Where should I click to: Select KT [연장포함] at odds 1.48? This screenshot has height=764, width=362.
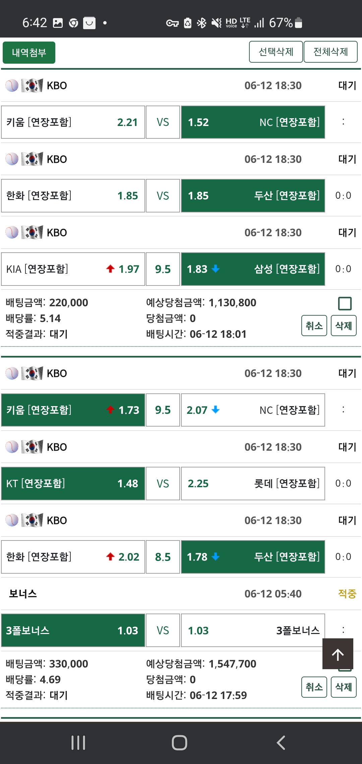[x=73, y=484]
